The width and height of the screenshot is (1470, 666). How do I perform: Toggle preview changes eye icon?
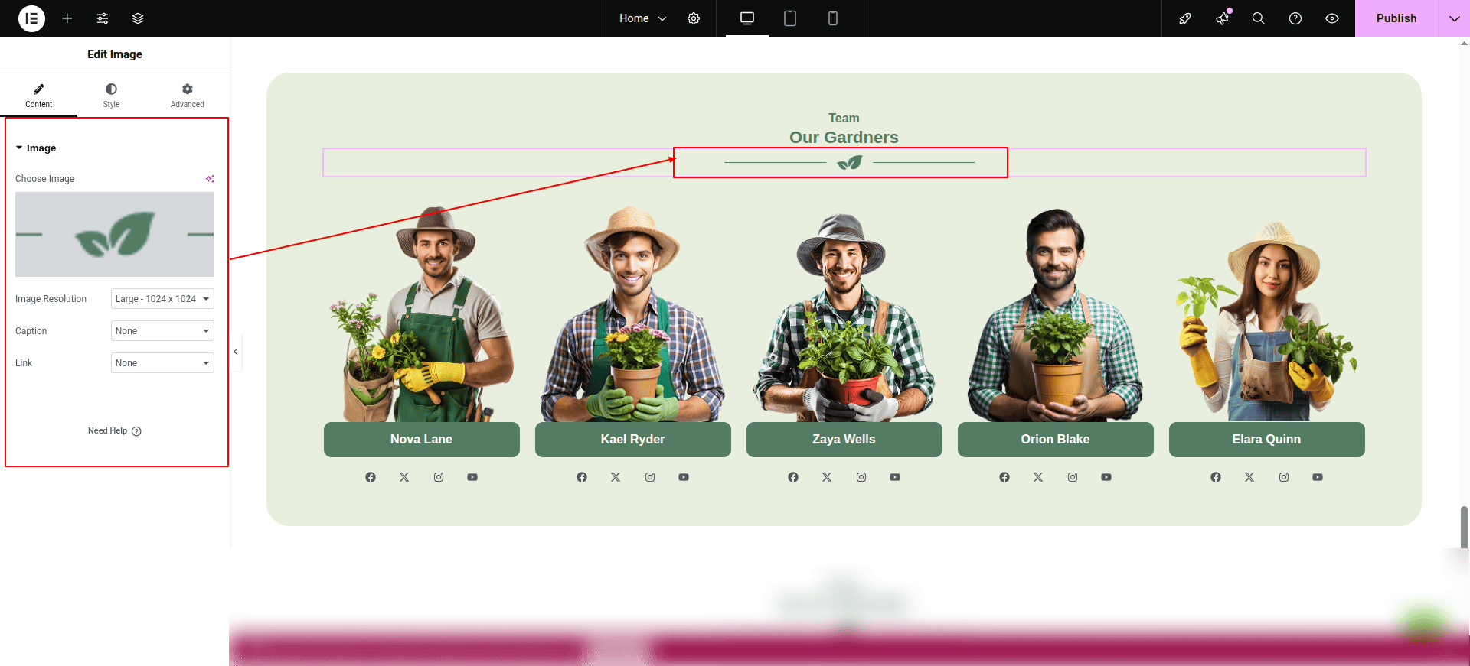1332,18
